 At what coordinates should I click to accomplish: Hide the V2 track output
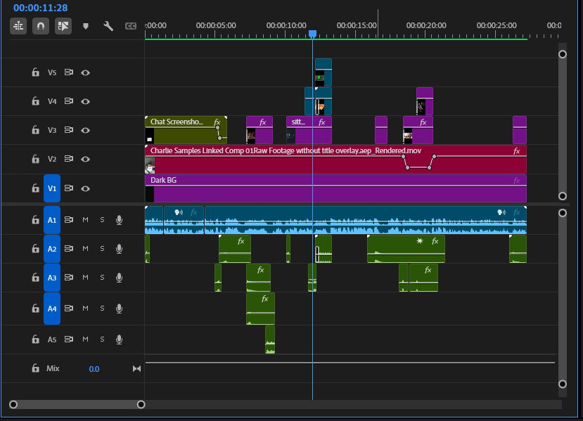(86, 160)
